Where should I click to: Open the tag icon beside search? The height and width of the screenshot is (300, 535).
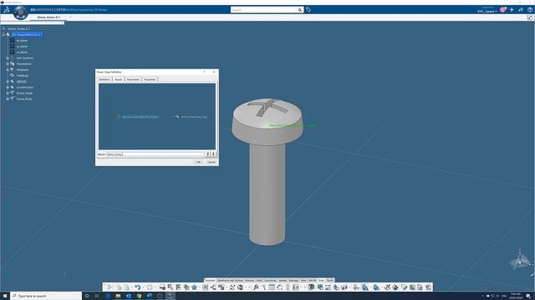coord(308,10)
